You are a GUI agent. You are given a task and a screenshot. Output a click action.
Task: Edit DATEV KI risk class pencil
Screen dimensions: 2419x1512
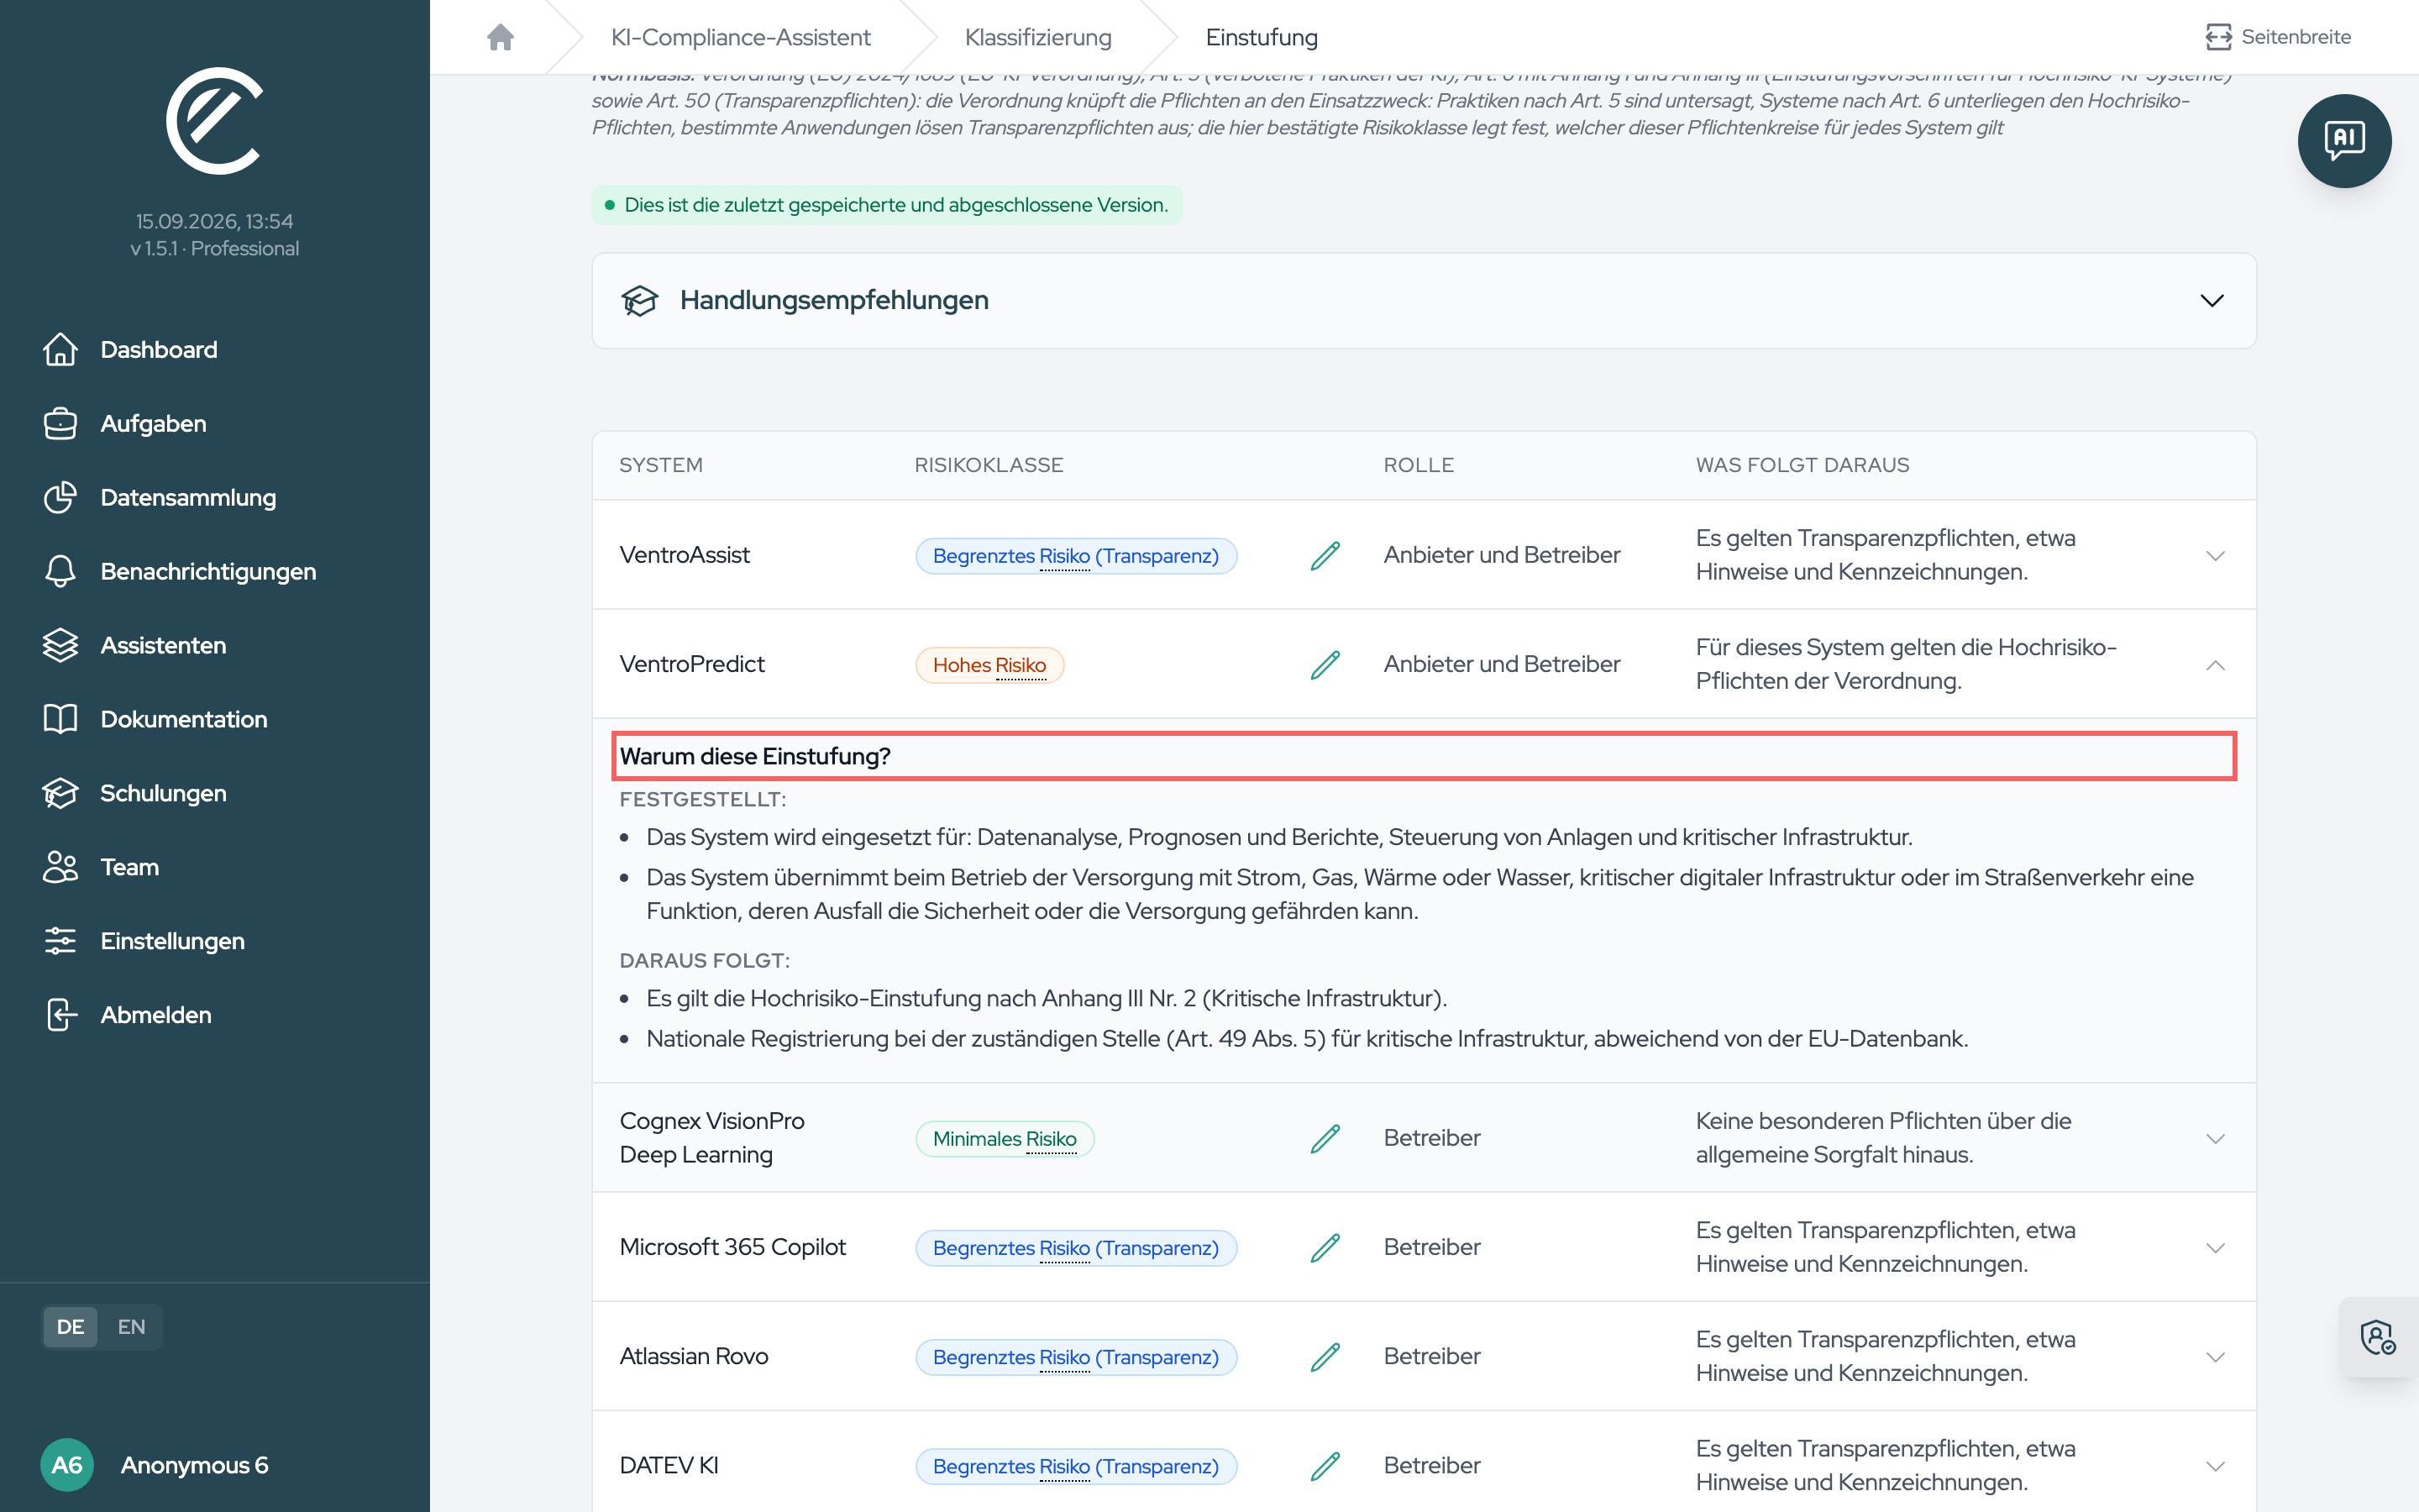[x=1325, y=1466]
